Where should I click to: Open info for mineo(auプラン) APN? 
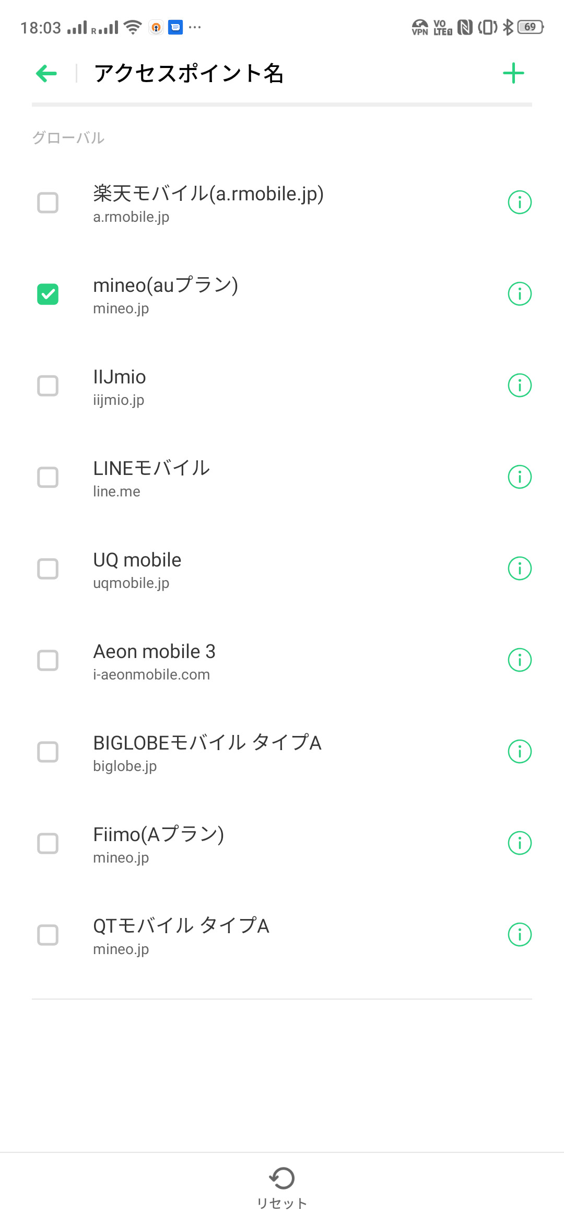pos(520,294)
